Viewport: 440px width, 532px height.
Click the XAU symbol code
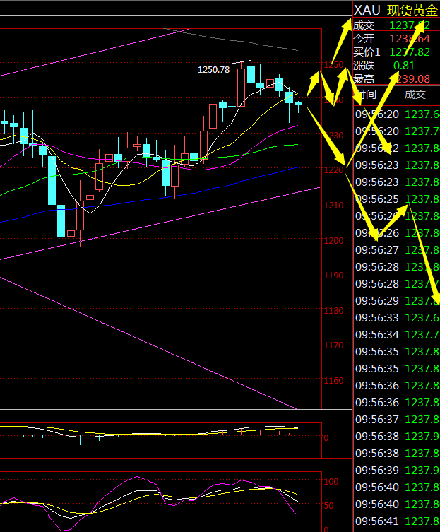(367, 10)
